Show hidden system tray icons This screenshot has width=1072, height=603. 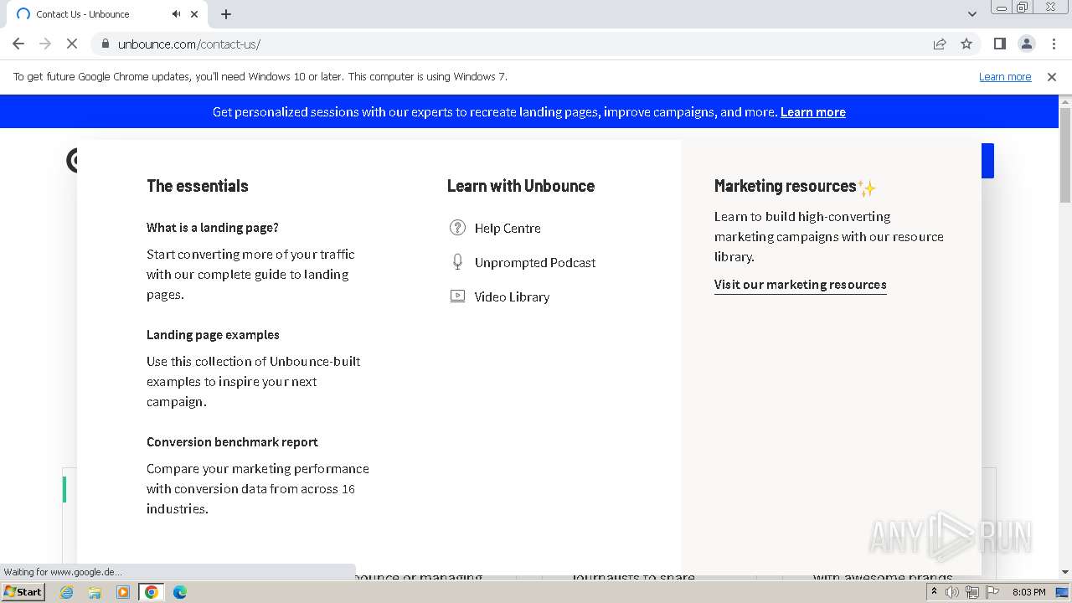(934, 592)
